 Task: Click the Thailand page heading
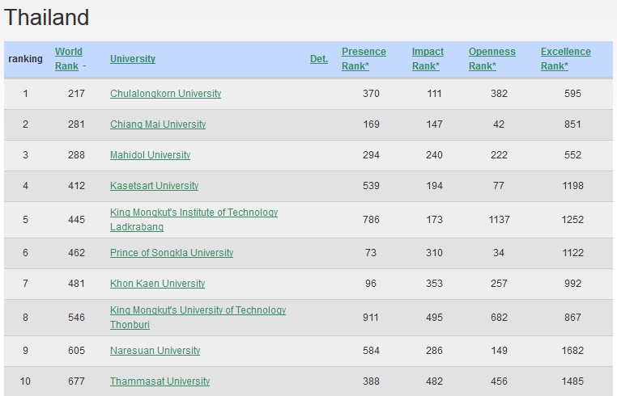tap(47, 18)
